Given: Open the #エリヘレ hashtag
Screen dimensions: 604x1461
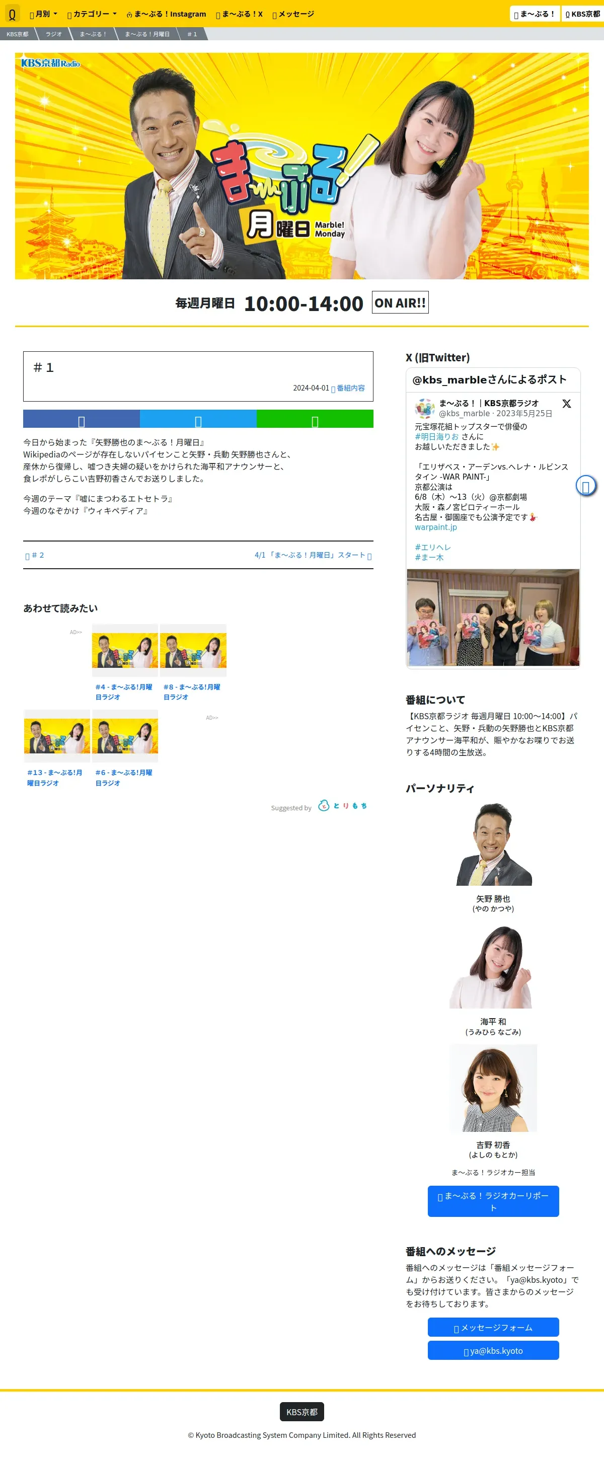Looking at the screenshot, I should [x=433, y=547].
